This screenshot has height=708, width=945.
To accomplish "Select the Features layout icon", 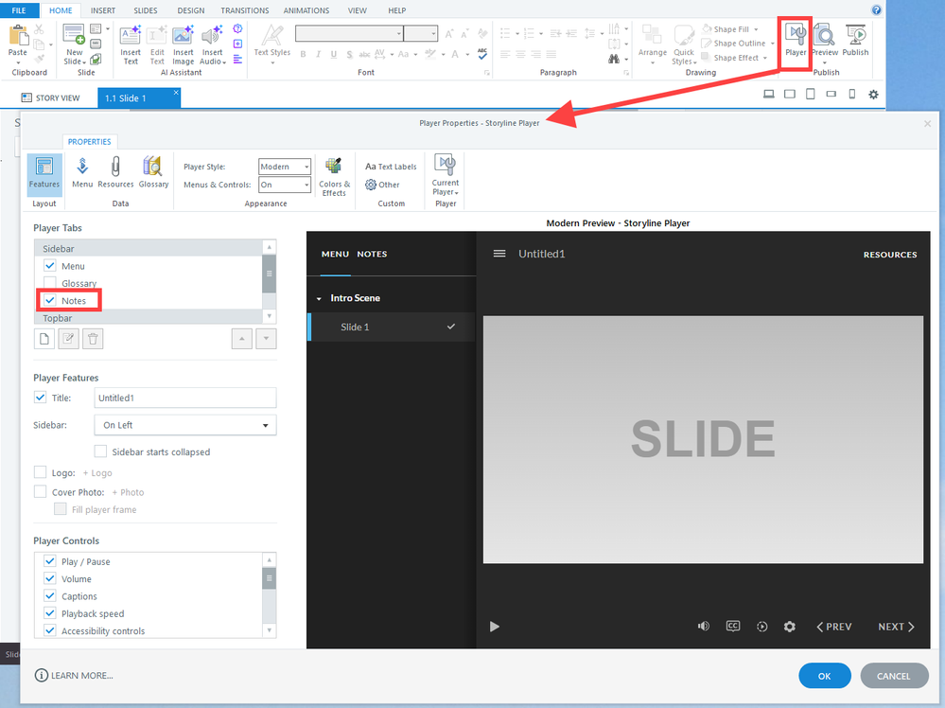I will tap(44, 171).
